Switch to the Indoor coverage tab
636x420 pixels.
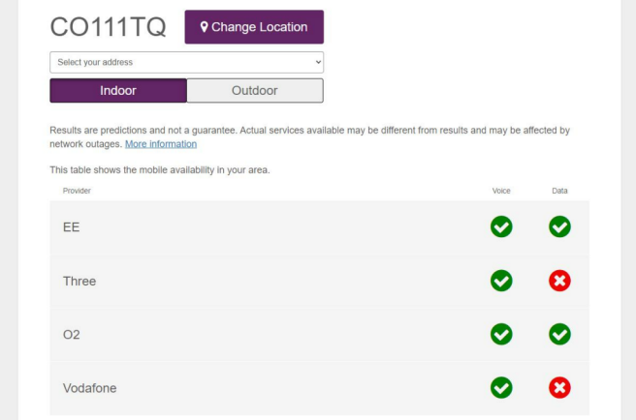pos(118,91)
